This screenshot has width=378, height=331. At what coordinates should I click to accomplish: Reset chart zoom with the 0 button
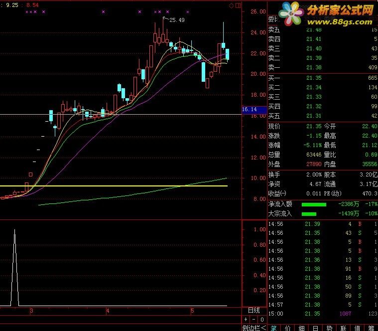tap(262, 320)
